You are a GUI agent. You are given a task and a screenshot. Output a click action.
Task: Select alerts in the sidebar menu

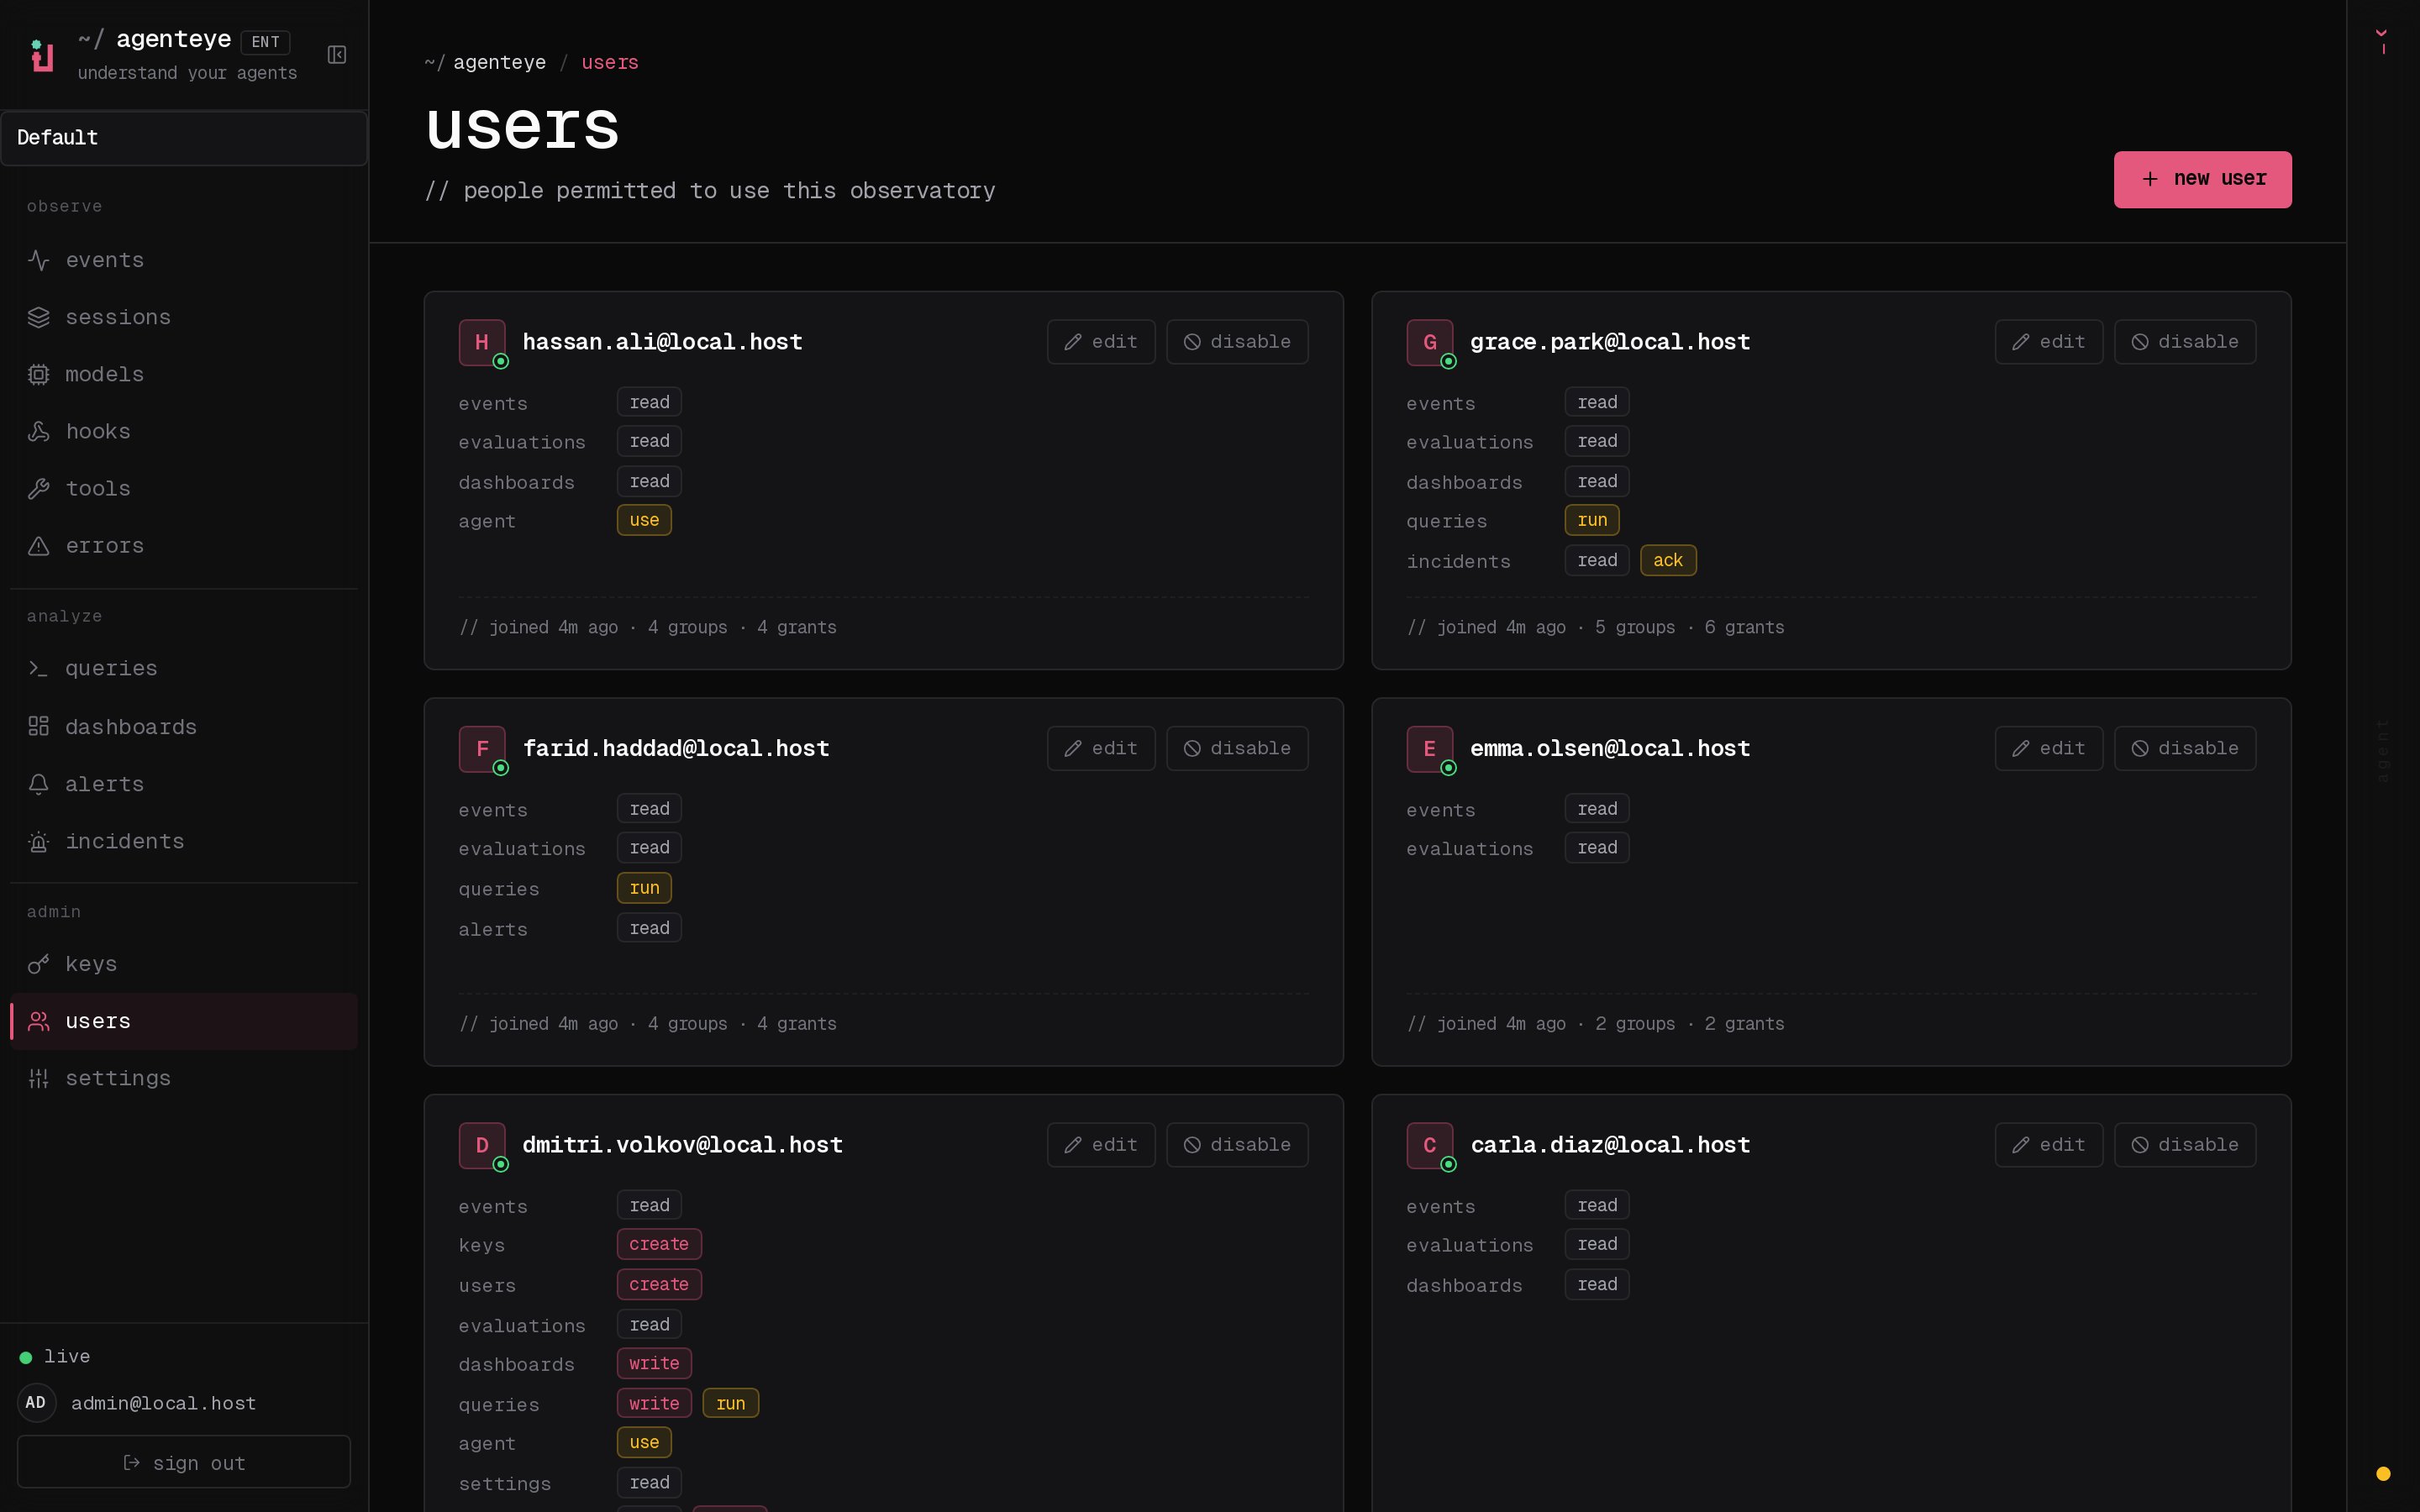pyautogui.click(x=184, y=784)
